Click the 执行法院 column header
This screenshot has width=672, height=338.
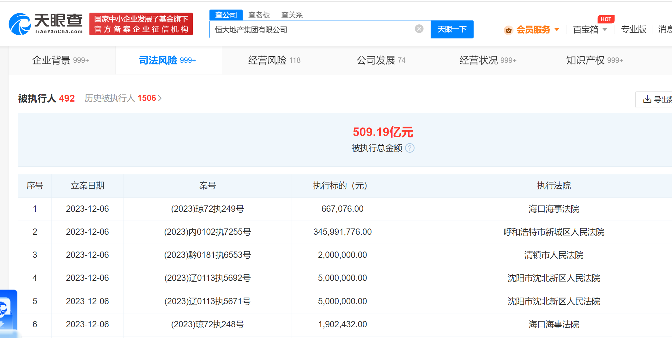coord(554,186)
